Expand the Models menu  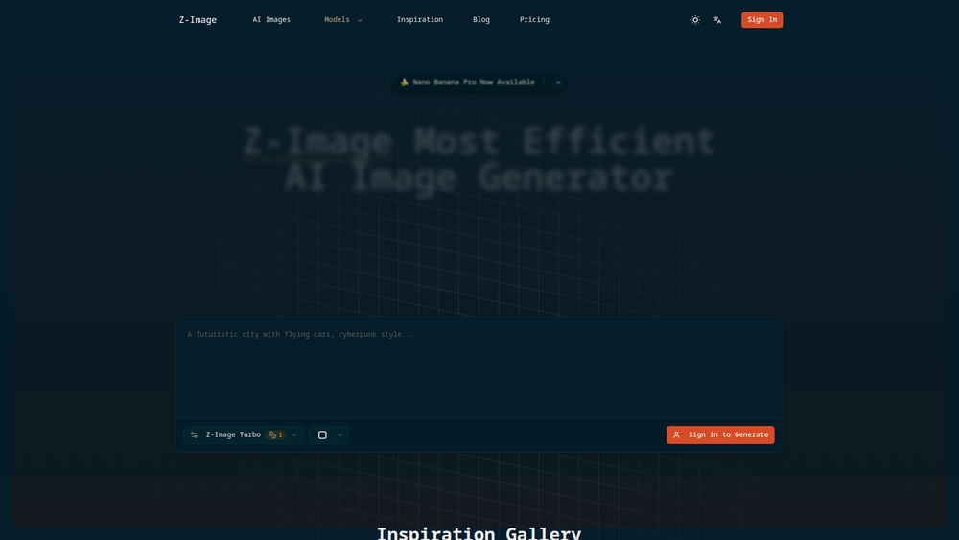(343, 19)
